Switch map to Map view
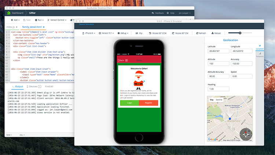275x155 pixels. tap(212, 100)
